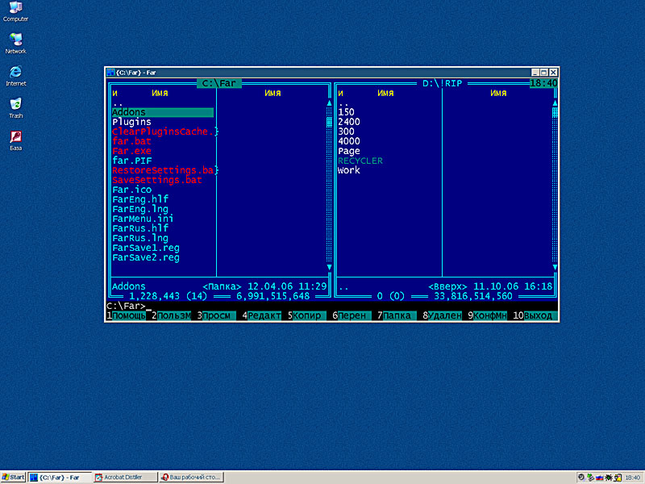Select the FarEng.hlf file
The height and width of the screenshot is (484, 645).
(x=140, y=199)
